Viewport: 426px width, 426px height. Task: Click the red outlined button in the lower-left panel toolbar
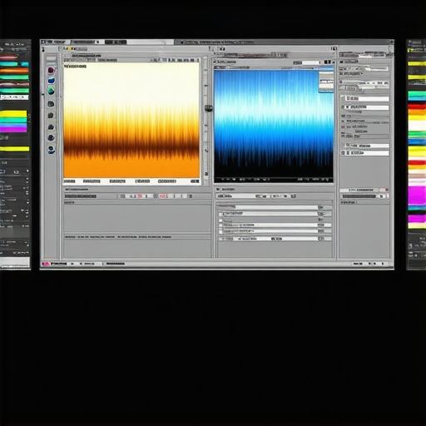click(163, 196)
